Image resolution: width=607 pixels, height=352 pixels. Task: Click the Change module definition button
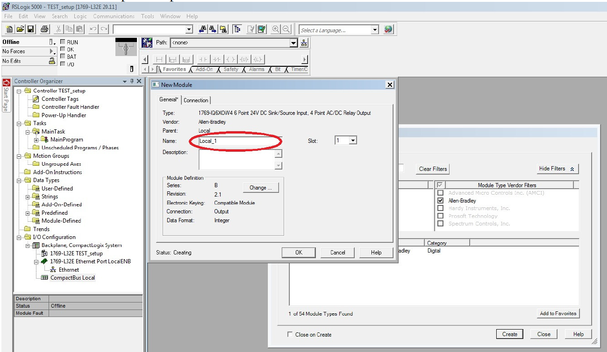tap(261, 188)
